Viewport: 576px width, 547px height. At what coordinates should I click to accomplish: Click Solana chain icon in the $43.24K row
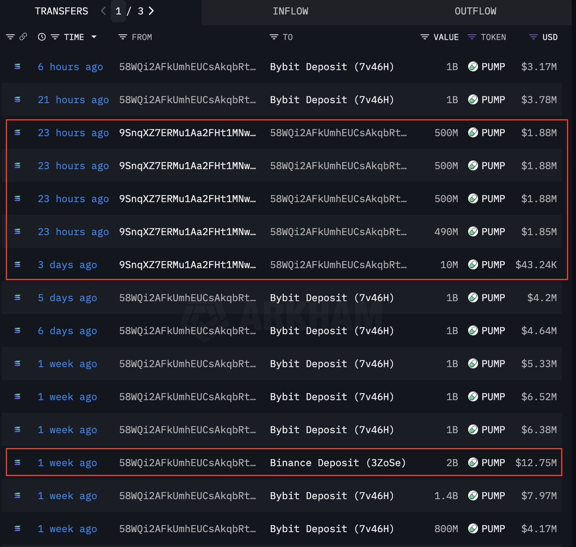(x=18, y=265)
